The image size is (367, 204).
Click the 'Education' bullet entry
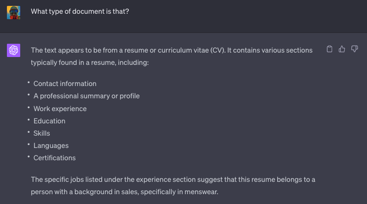(49, 121)
